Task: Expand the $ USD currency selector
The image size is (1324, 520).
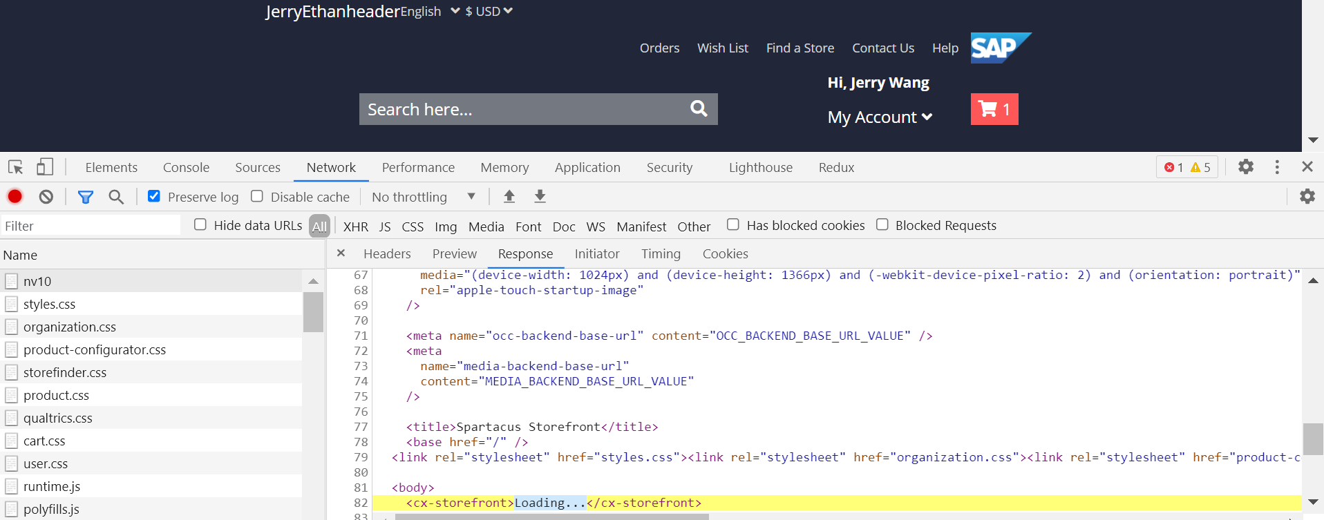Action: tap(489, 11)
